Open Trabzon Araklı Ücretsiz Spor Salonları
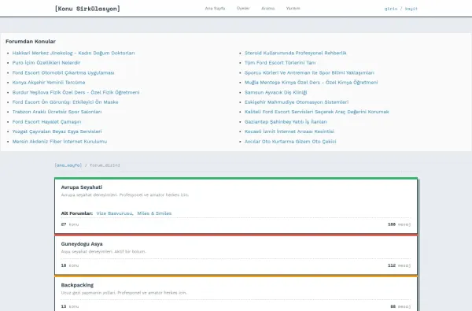 [57, 112]
